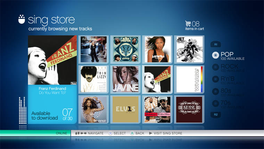Image resolution: width=264 pixels, height=149 pixels.
Task: Click the Franz Ferdinand artist name text
Action: (52, 88)
